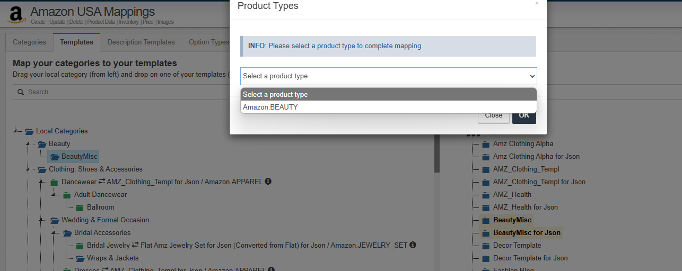Click the green Bridal Jewelry folder icon
Viewport: 682px width, 271px height.
pos(80,246)
